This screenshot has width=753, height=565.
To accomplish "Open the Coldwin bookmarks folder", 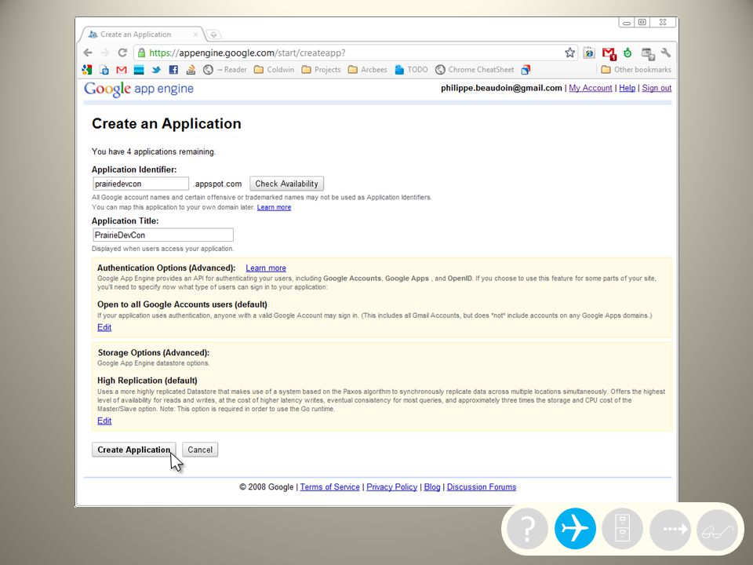I will pos(274,70).
